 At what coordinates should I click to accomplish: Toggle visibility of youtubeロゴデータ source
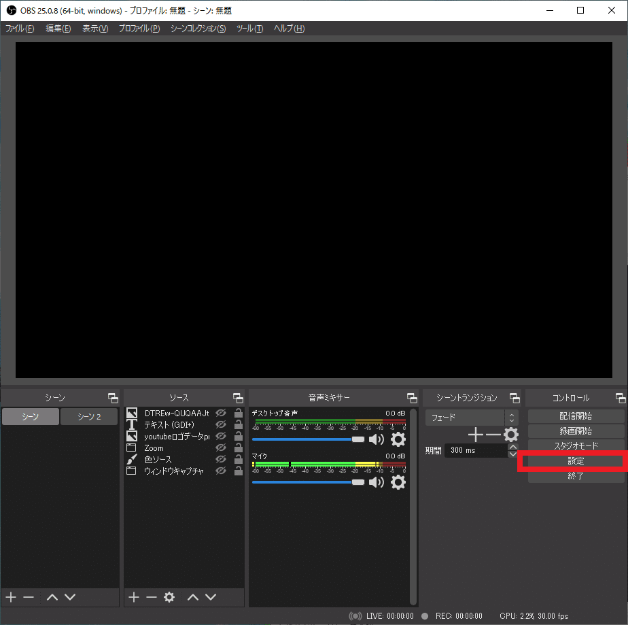pos(221,436)
